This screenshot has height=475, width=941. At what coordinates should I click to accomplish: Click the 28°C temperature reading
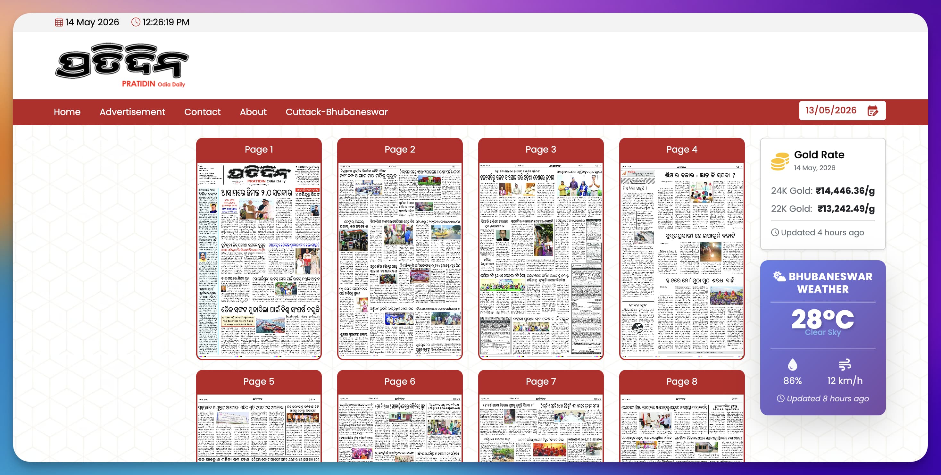click(x=823, y=319)
